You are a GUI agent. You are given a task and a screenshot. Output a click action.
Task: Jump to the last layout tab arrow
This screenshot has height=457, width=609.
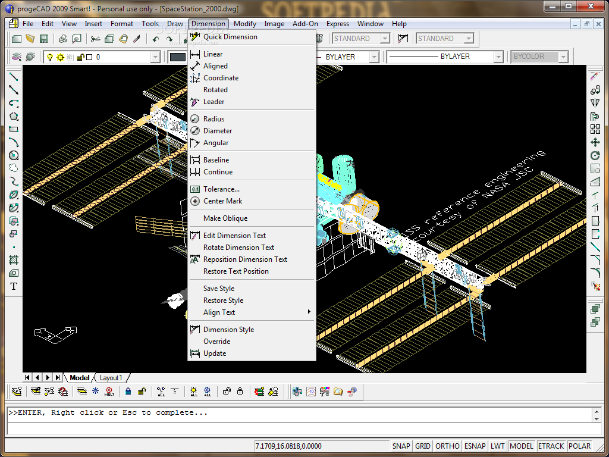[x=58, y=377]
